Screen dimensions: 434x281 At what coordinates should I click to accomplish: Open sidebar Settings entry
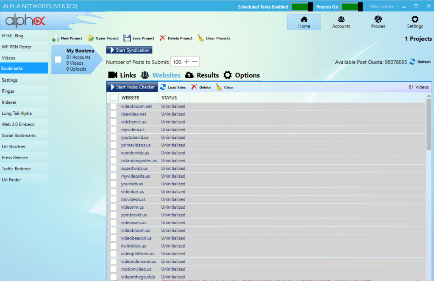(24, 80)
